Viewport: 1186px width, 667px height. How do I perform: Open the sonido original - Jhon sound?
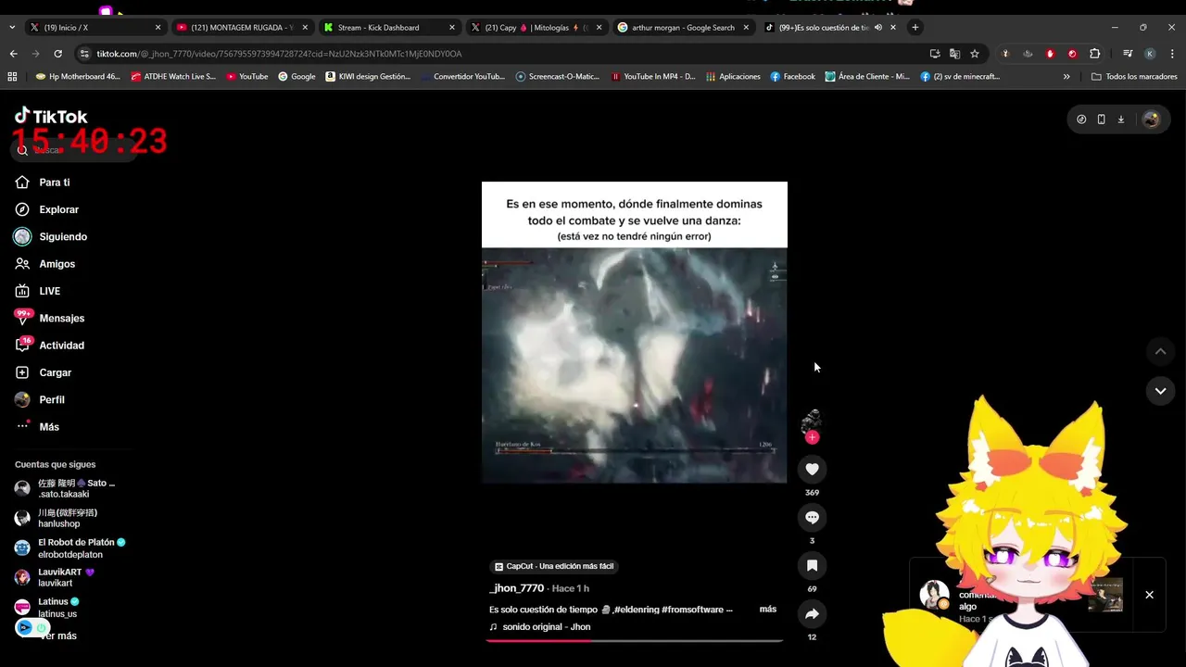tap(546, 627)
